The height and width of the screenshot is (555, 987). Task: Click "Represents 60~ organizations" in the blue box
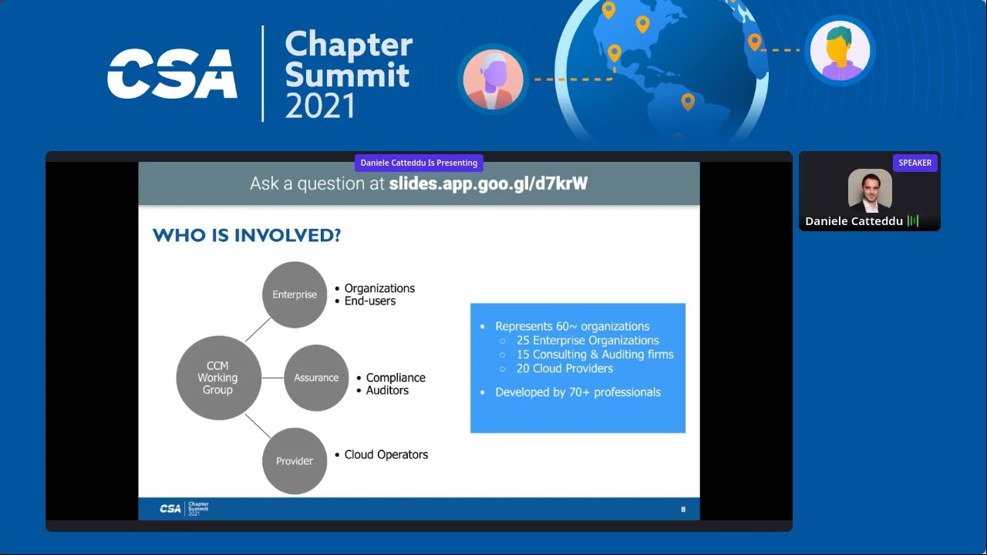click(x=572, y=326)
